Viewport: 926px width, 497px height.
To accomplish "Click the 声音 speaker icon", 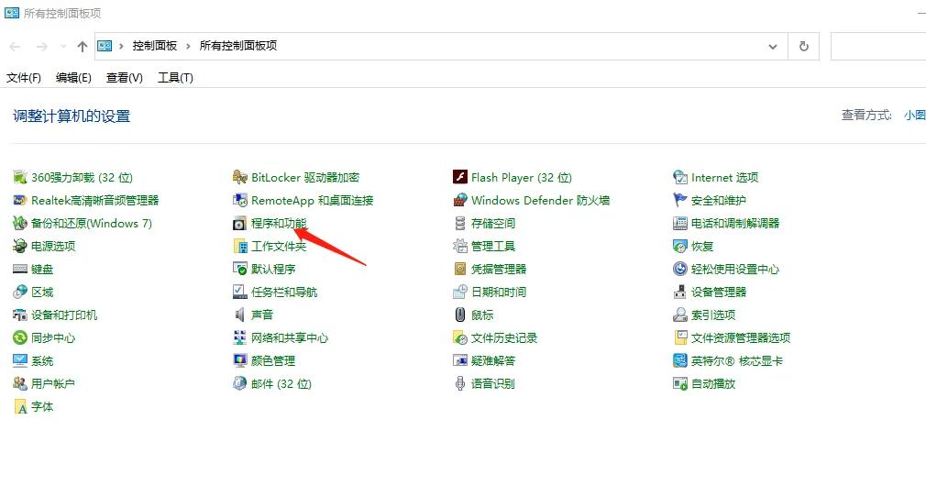I will click(x=240, y=315).
